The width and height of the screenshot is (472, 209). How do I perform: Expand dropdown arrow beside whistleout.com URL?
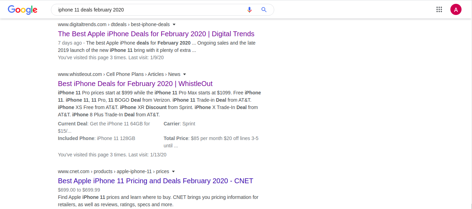185,75
